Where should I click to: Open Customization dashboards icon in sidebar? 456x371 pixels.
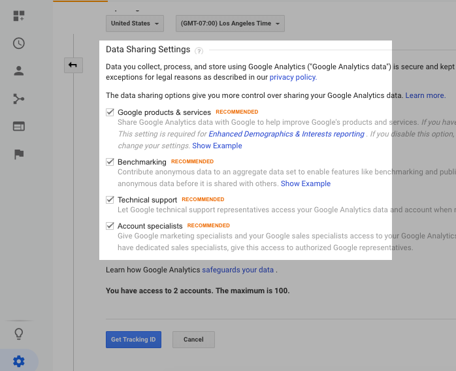[18, 16]
